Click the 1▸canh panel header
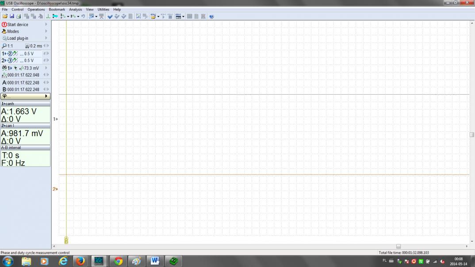This screenshot has width=475, height=267. click(26, 103)
